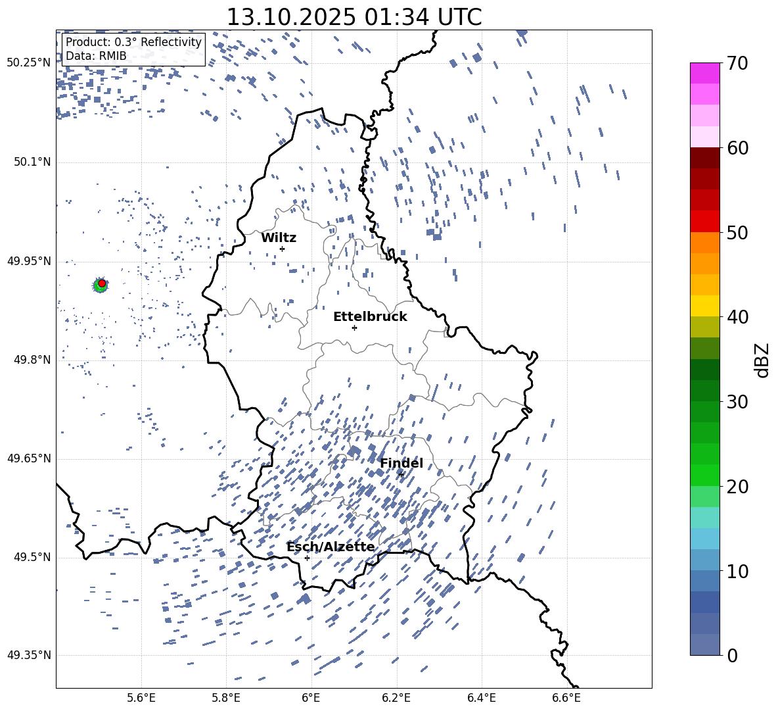Select the lowest slate-blue swatch above 0
This screenshot has height=711, width=778.
(x=704, y=645)
